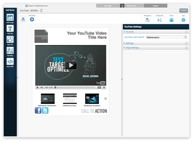Click the YouTube (#3594) app title

(29, 11)
